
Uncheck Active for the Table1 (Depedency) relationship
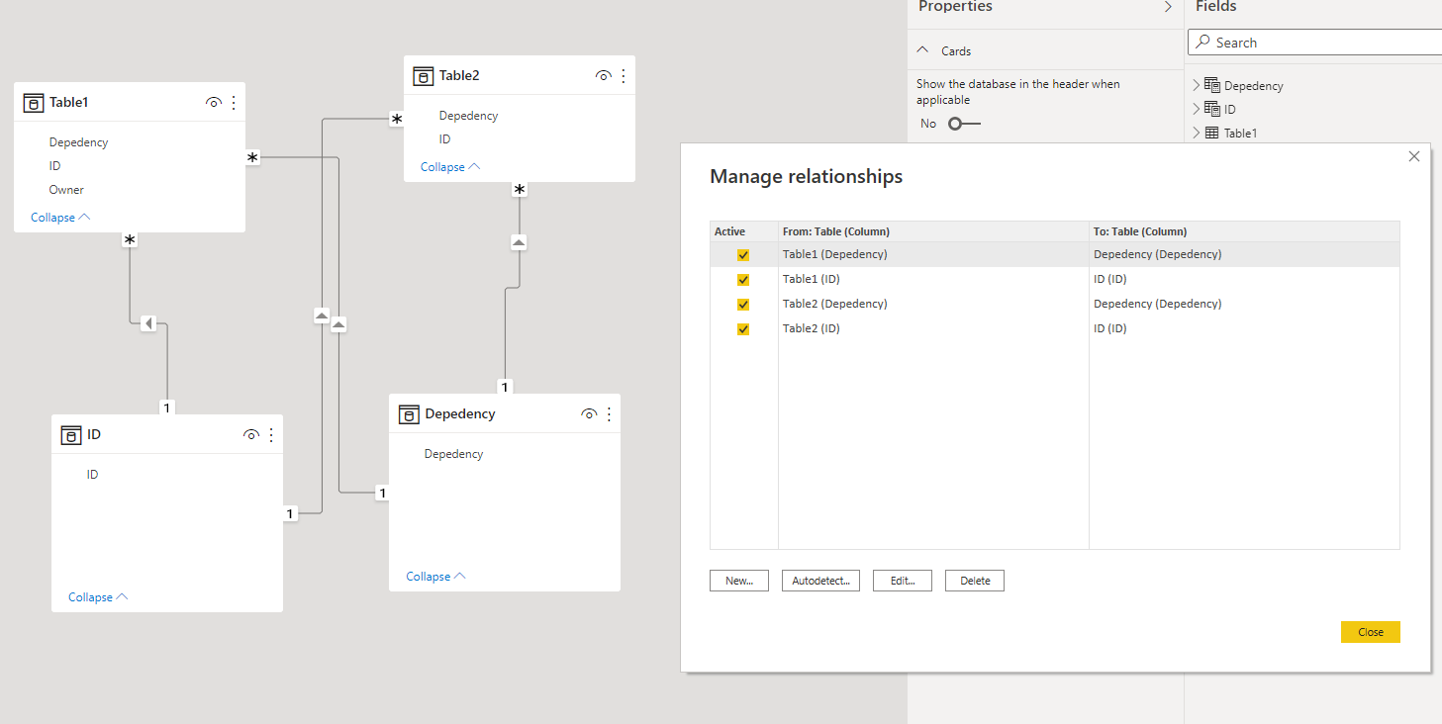[x=743, y=255]
